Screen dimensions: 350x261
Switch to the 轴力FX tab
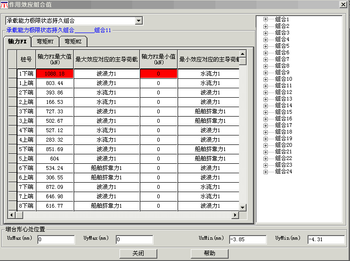tap(17, 42)
